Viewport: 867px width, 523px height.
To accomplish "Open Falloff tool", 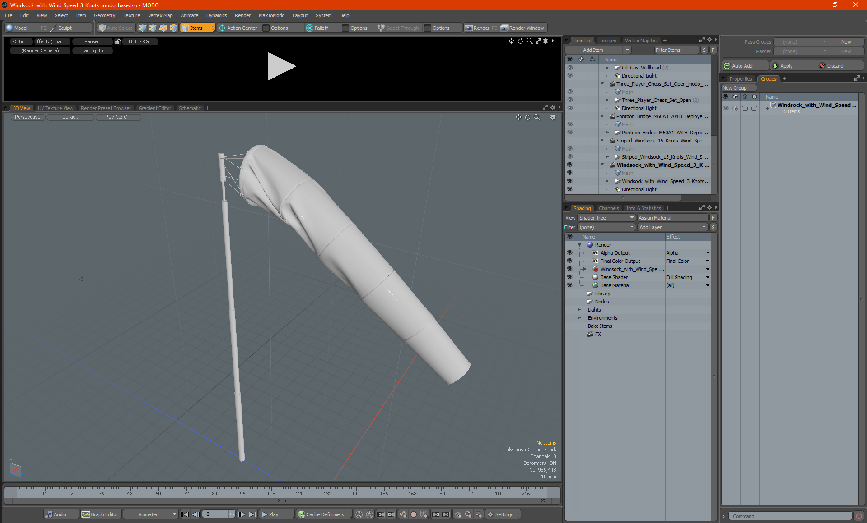I will 317,28.
